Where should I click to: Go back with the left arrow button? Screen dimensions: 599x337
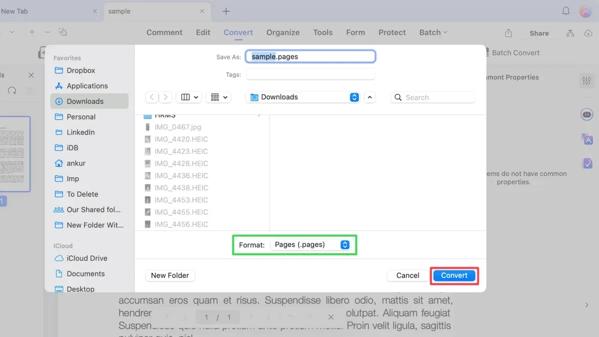[x=152, y=97]
